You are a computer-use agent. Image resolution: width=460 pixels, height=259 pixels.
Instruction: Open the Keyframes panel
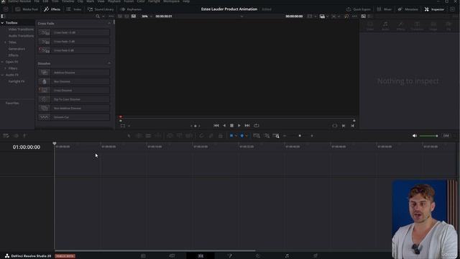pyautogui.click(x=131, y=9)
